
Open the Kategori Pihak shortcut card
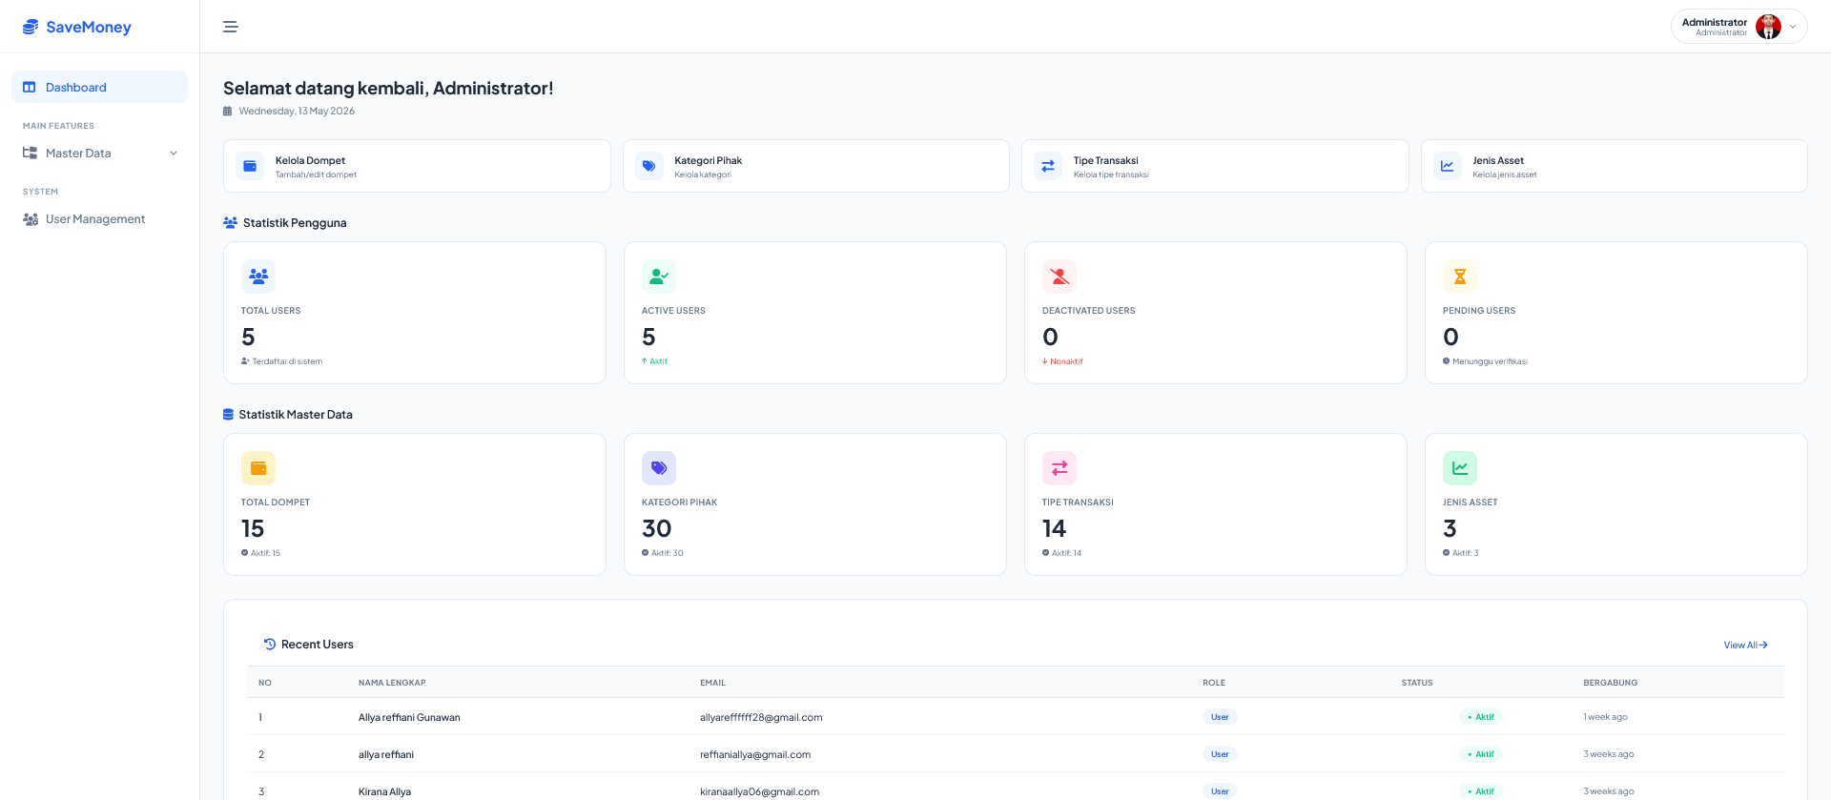[816, 166]
